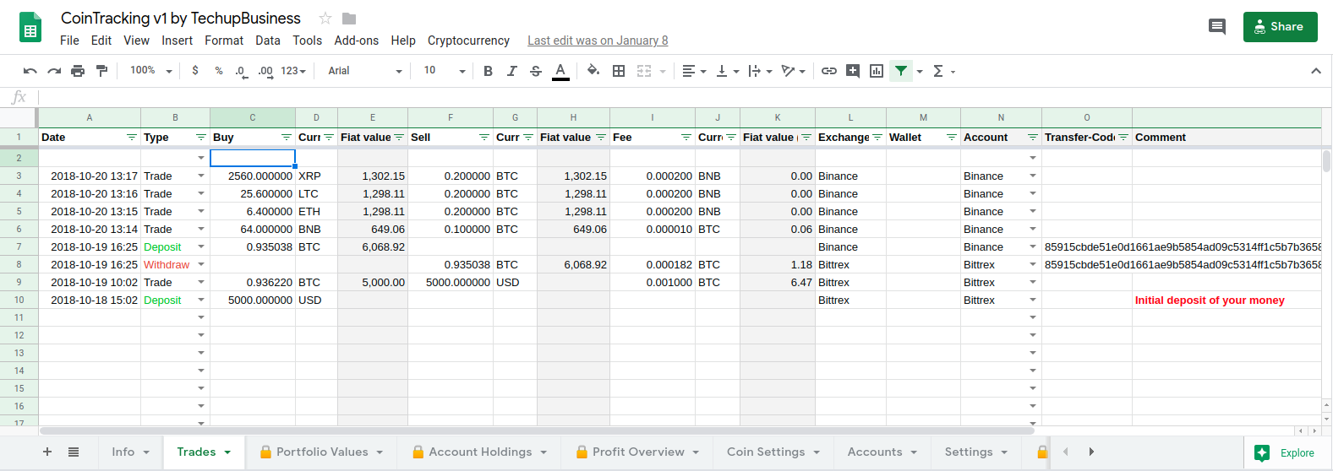Open horizontal align dropdown
This screenshot has width=1333, height=471.
(x=694, y=71)
